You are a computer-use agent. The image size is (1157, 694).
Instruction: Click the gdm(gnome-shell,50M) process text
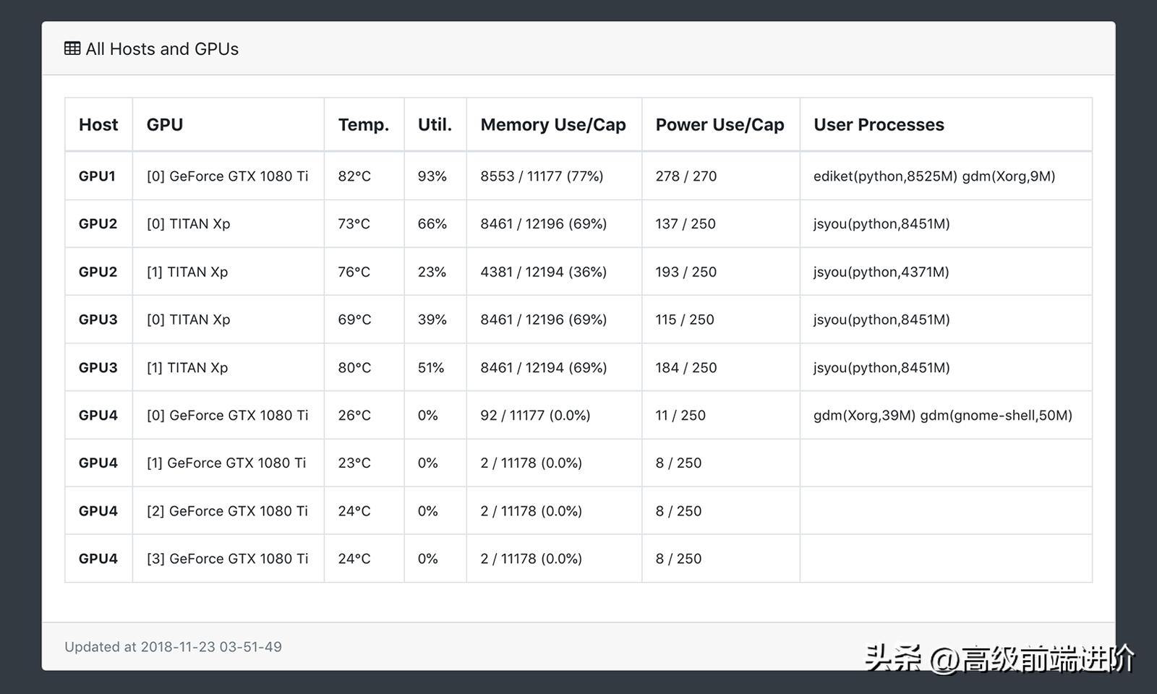point(996,416)
